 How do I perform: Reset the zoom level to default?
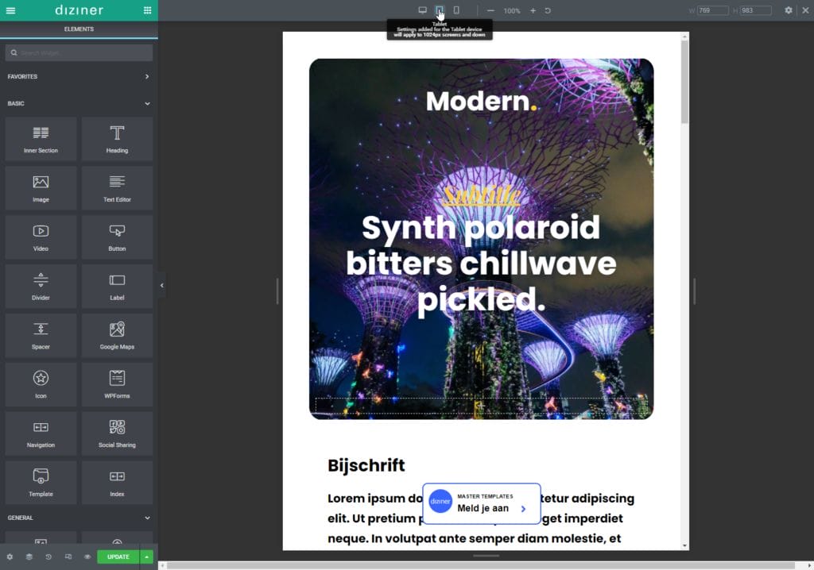548,10
